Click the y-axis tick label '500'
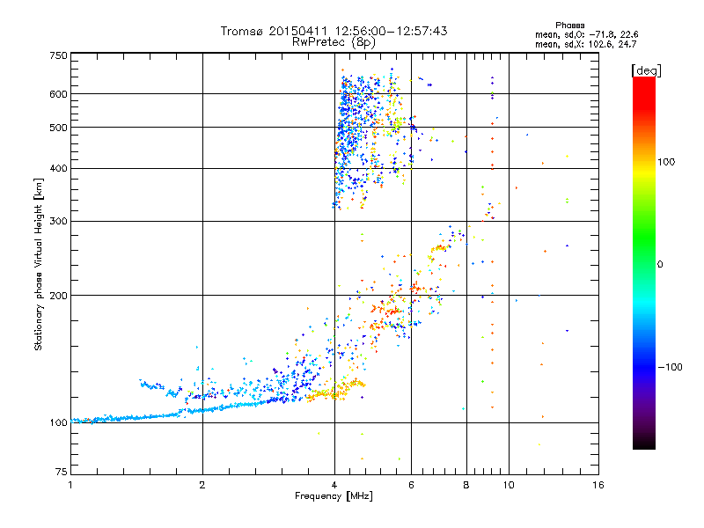Viewport: 704px width, 528px height. [x=58, y=128]
